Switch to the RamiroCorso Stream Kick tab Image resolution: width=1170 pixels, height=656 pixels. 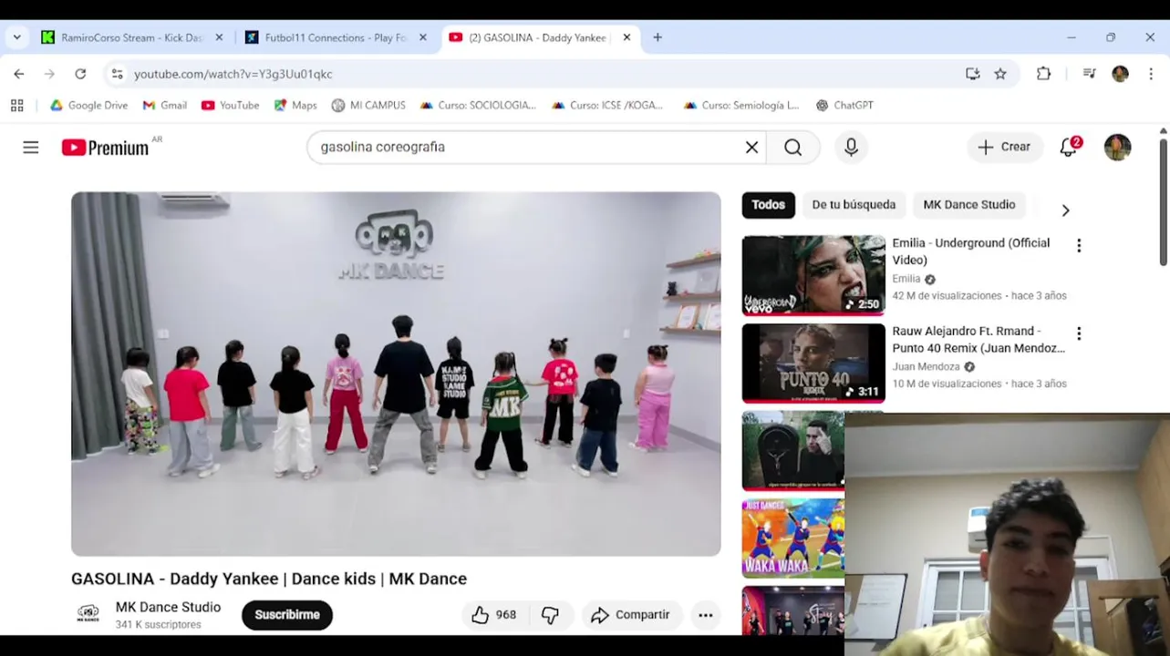(131, 37)
